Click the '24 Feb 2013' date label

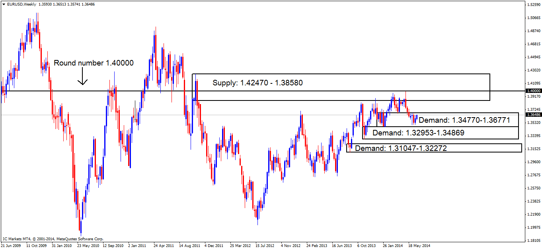[317, 245]
